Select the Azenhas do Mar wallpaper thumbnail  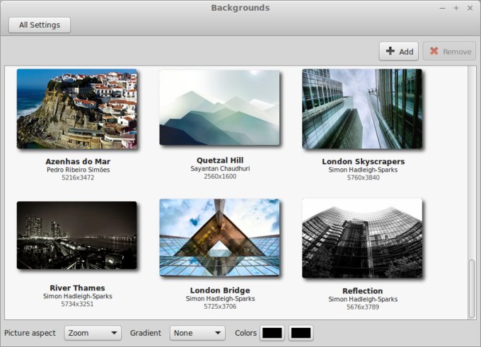click(76, 109)
